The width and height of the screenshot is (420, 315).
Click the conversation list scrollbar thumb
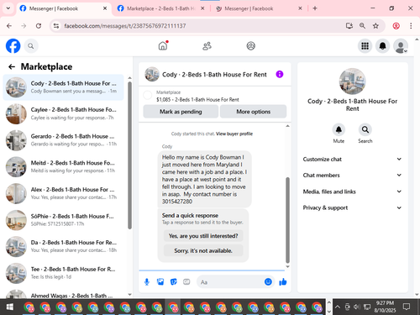[129, 155]
